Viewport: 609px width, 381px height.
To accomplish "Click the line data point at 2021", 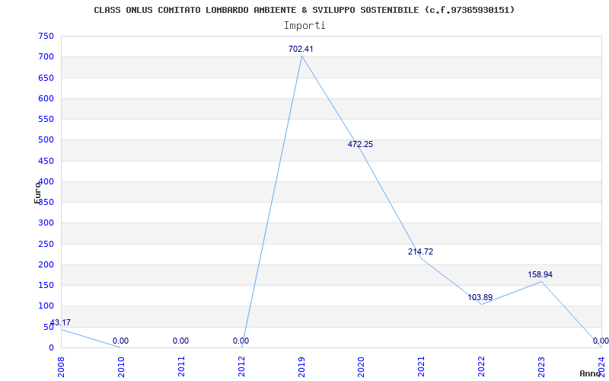I will point(422,258).
